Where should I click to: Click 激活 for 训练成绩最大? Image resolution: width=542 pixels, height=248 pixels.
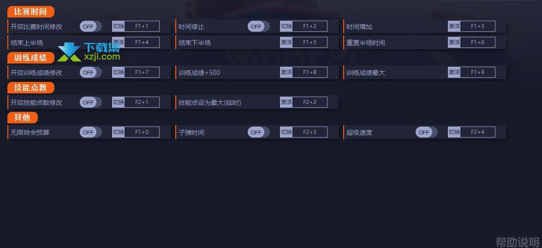click(454, 72)
